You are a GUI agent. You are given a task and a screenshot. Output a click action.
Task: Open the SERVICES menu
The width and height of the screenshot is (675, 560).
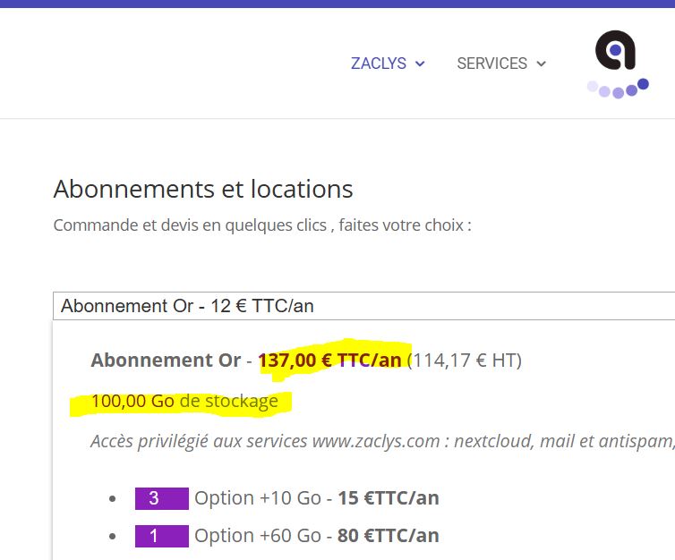[491, 64]
